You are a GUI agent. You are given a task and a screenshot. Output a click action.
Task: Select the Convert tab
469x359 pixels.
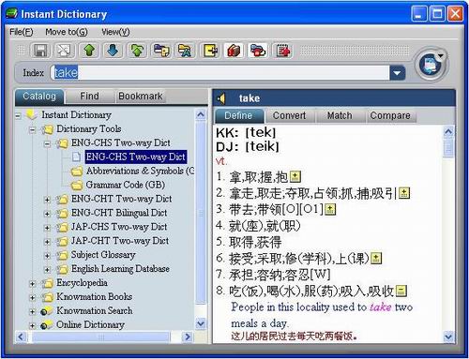tap(289, 115)
